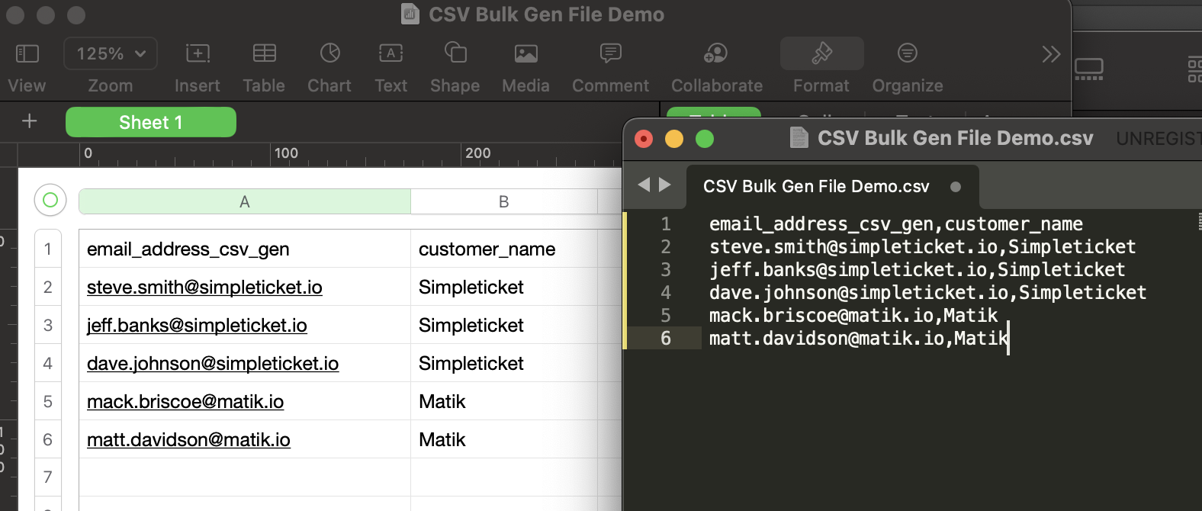This screenshot has width=1202, height=511.
Task: Open the View sidebar options icon
Action: [27, 53]
